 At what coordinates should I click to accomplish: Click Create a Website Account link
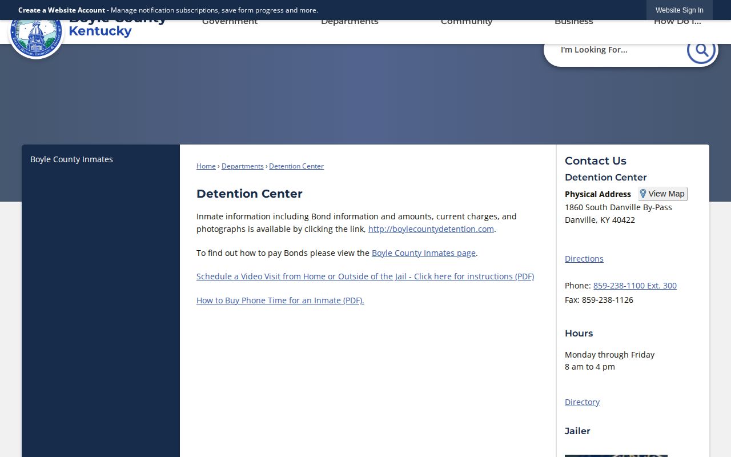62,10
